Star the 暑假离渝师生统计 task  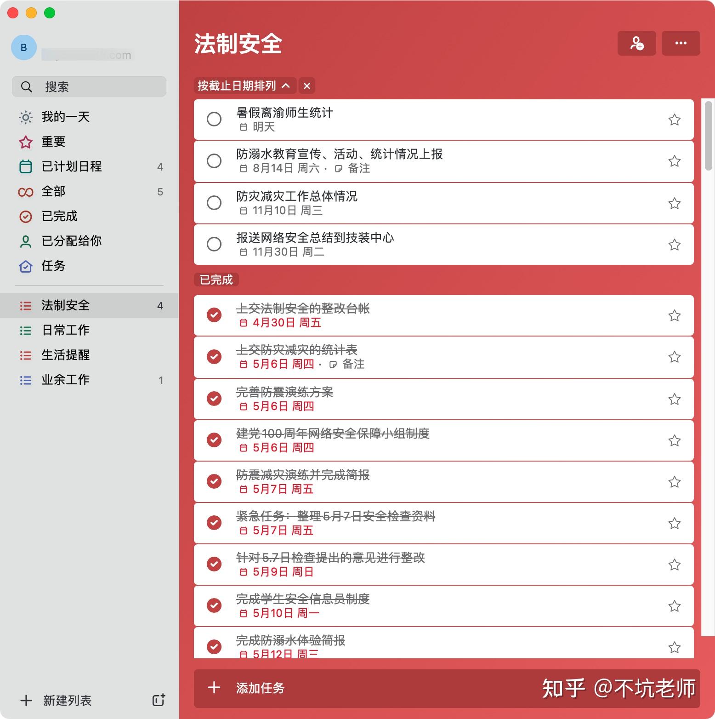click(674, 120)
